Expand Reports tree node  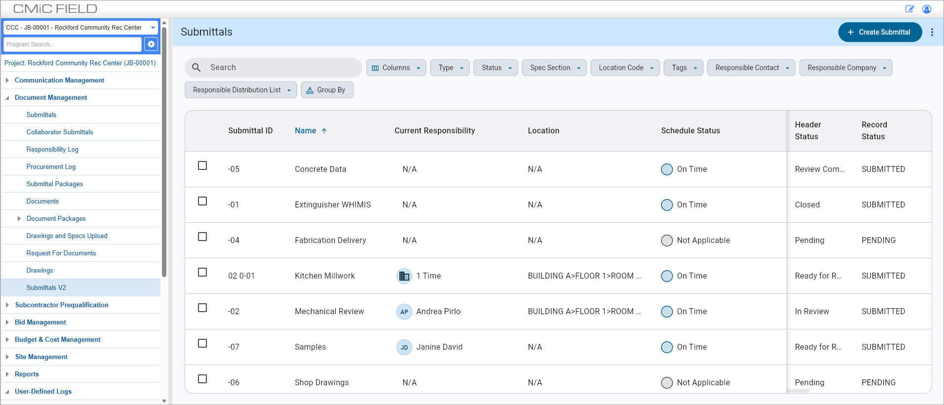point(7,374)
